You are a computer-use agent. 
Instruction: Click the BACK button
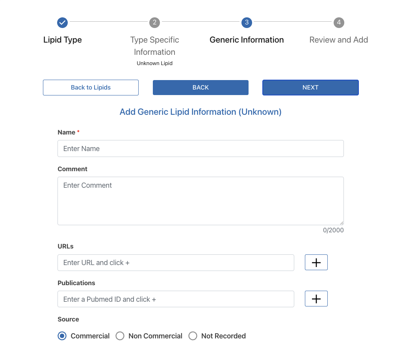click(200, 88)
